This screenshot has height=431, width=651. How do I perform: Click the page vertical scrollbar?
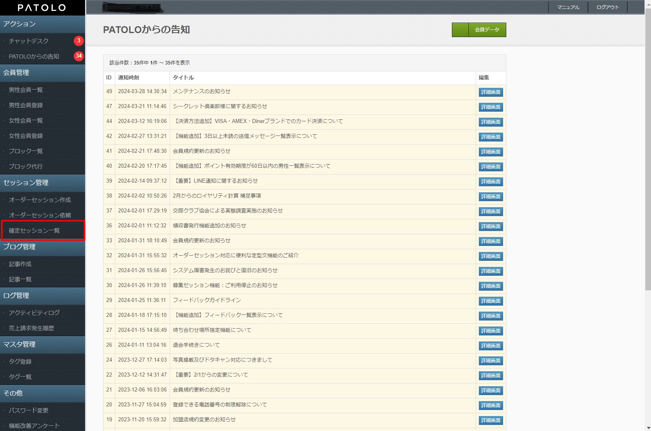point(648,149)
